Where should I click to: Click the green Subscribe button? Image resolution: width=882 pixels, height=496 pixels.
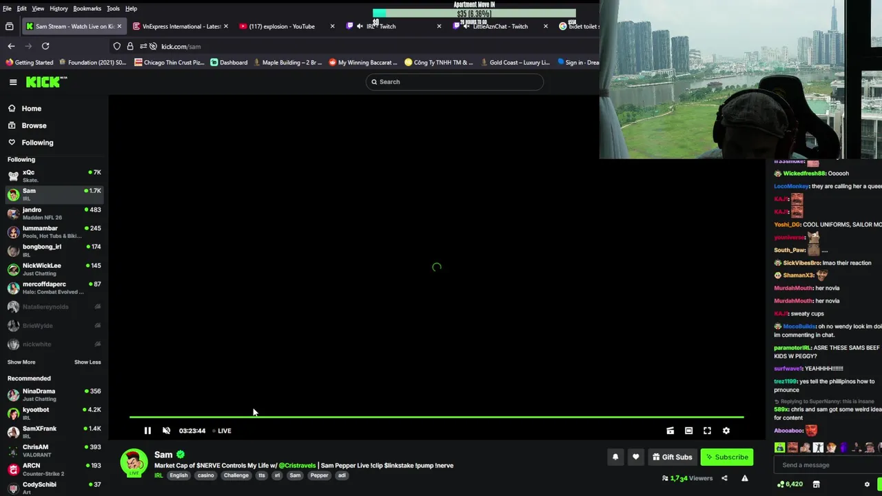click(727, 457)
